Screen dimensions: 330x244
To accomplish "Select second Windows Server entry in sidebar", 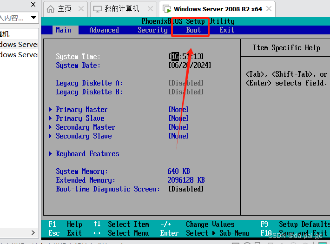I will pos(19,55).
